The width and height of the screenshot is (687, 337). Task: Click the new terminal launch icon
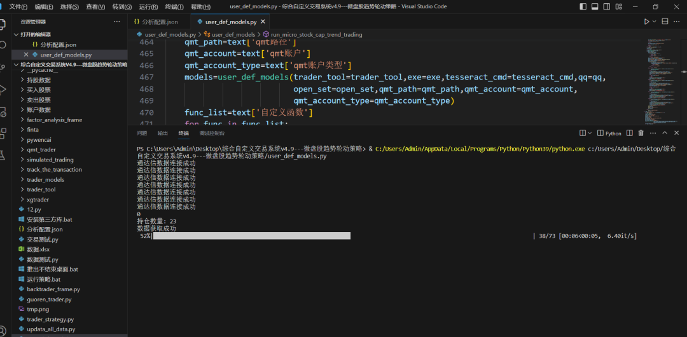pos(582,133)
